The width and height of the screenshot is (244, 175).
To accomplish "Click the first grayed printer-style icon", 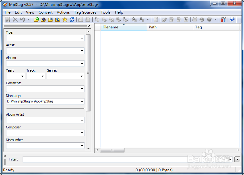I will click(x=81, y=20).
